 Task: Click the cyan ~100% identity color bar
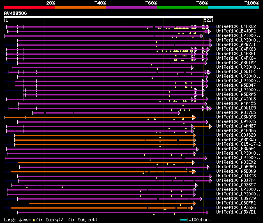(234, 7)
